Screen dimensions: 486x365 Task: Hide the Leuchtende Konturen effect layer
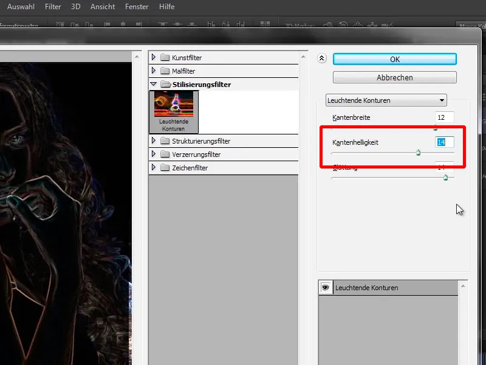point(326,288)
